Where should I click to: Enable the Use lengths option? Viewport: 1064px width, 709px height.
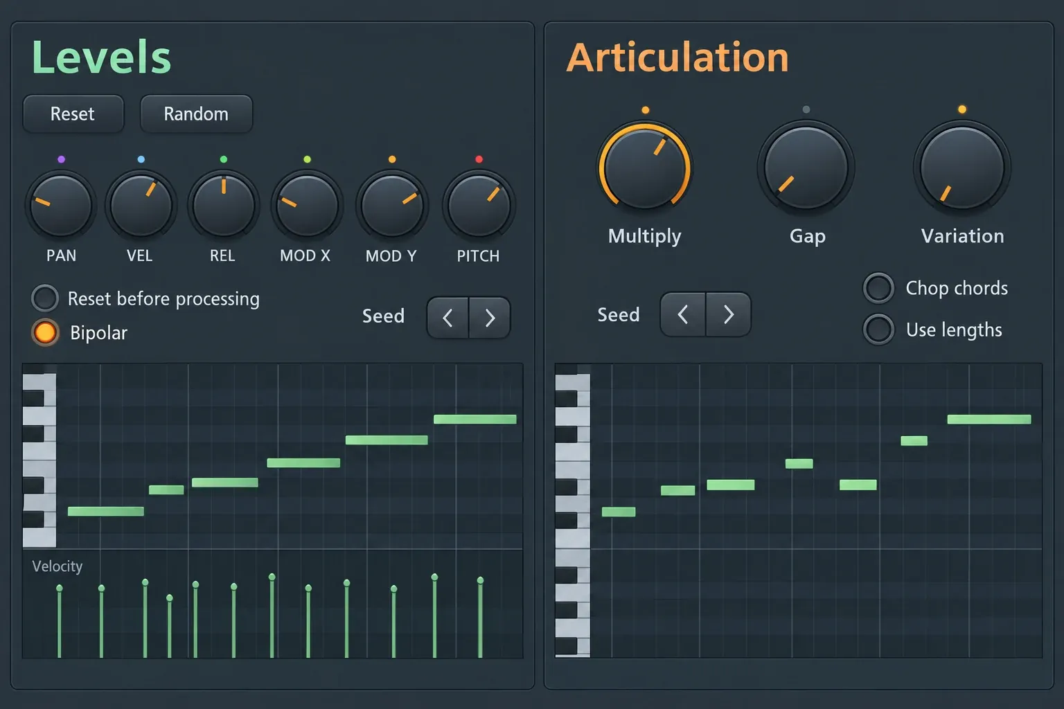coord(878,329)
